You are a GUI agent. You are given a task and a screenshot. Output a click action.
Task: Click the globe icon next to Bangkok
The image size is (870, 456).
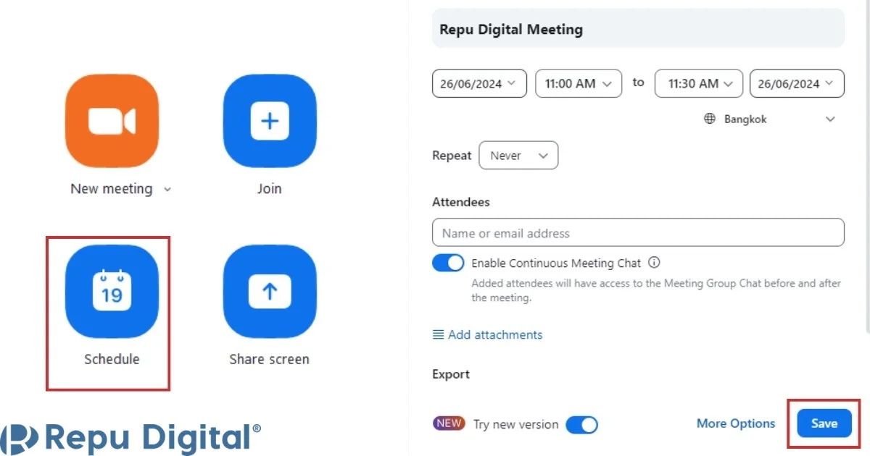(710, 119)
